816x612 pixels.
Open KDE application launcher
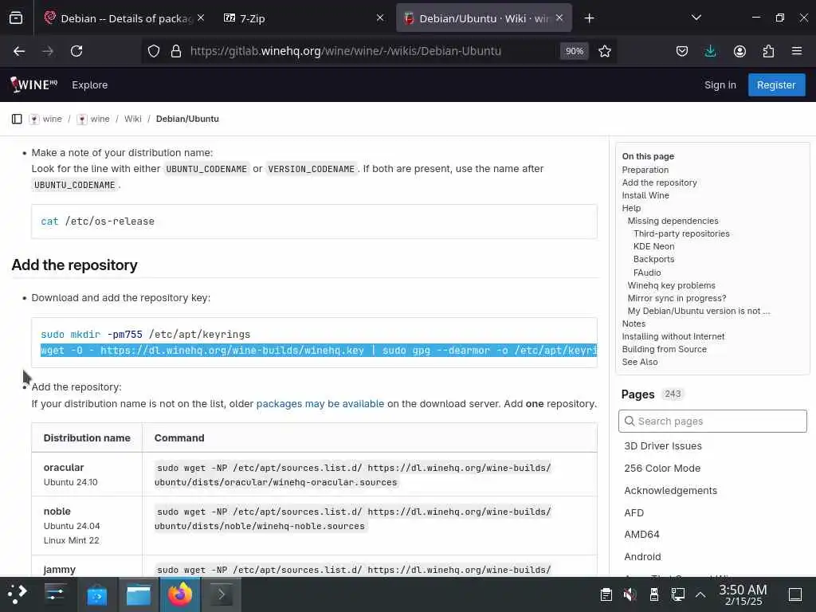(18, 594)
